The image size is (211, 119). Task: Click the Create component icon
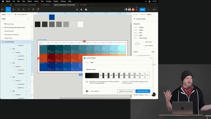pyautogui.click(x=77, y=10)
